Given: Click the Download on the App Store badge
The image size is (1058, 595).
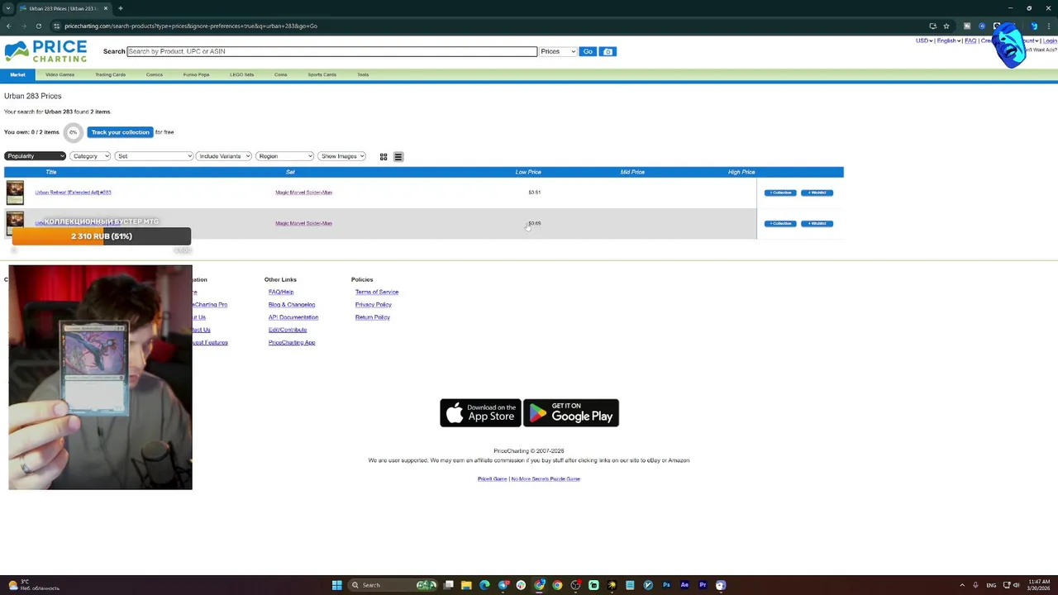Looking at the screenshot, I should [480, 413].
